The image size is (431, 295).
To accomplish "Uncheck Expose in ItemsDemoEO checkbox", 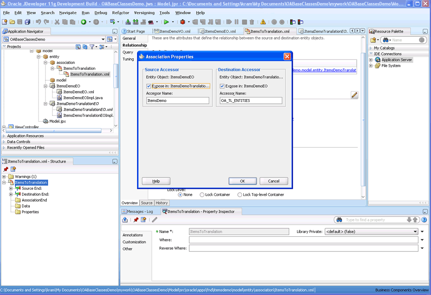I will pyautogui.click(x=222, y=86).
